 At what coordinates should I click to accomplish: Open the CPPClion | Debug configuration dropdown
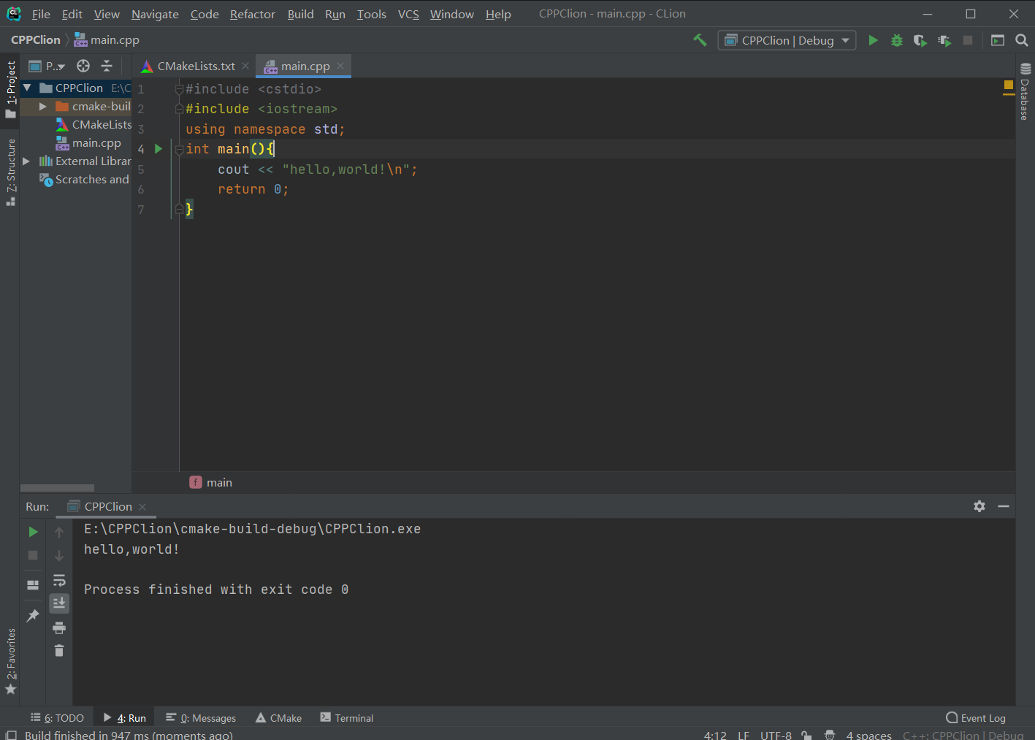[787, 40]
